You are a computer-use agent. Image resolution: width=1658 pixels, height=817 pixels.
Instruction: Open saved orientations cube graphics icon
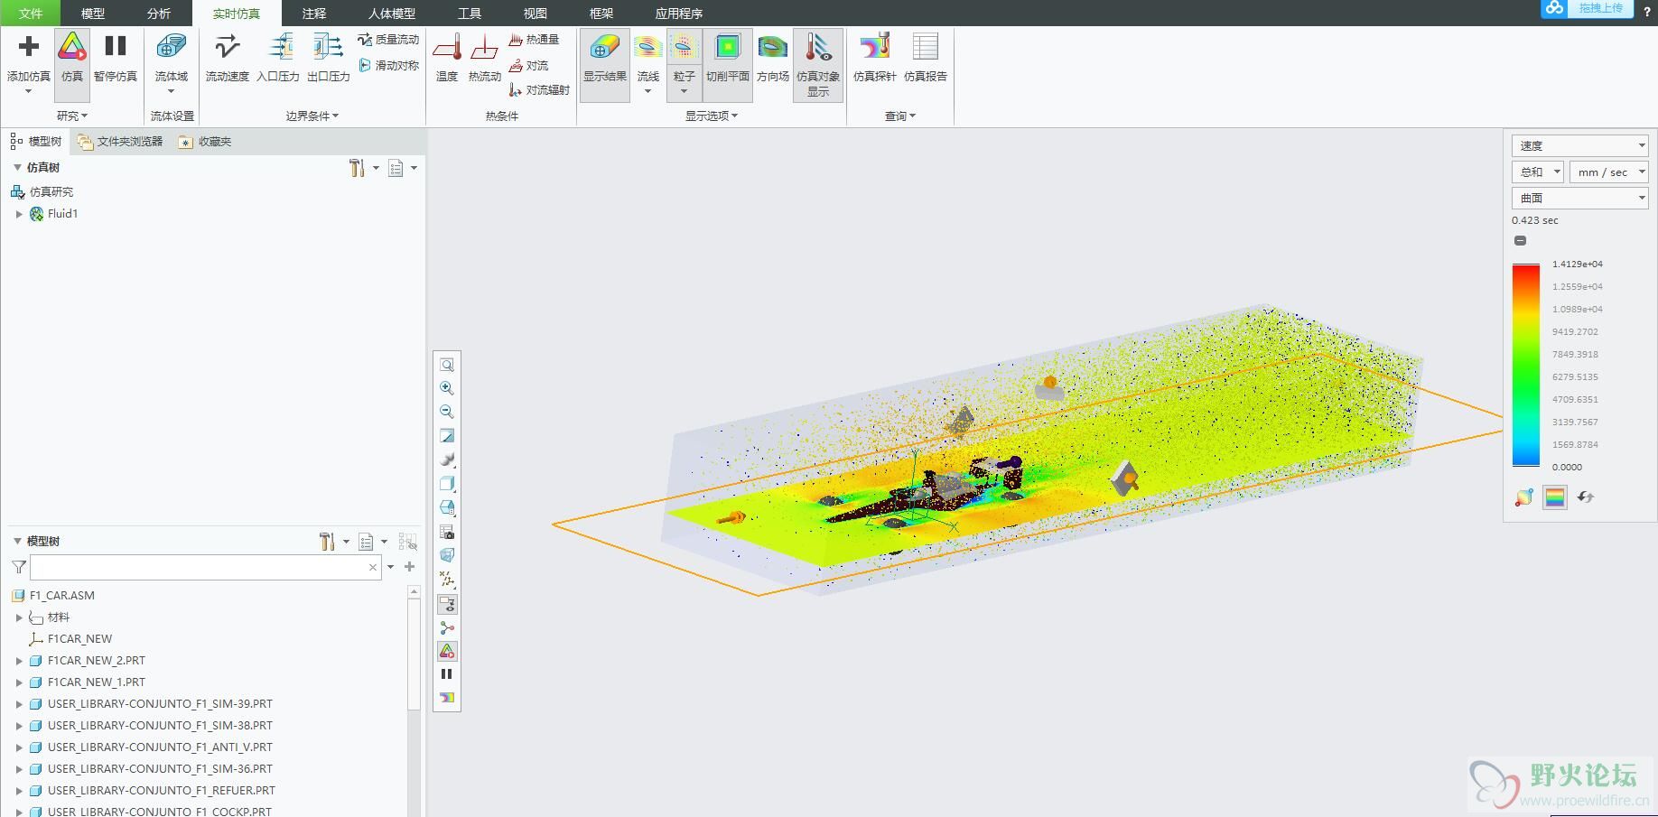click(447, 507)
